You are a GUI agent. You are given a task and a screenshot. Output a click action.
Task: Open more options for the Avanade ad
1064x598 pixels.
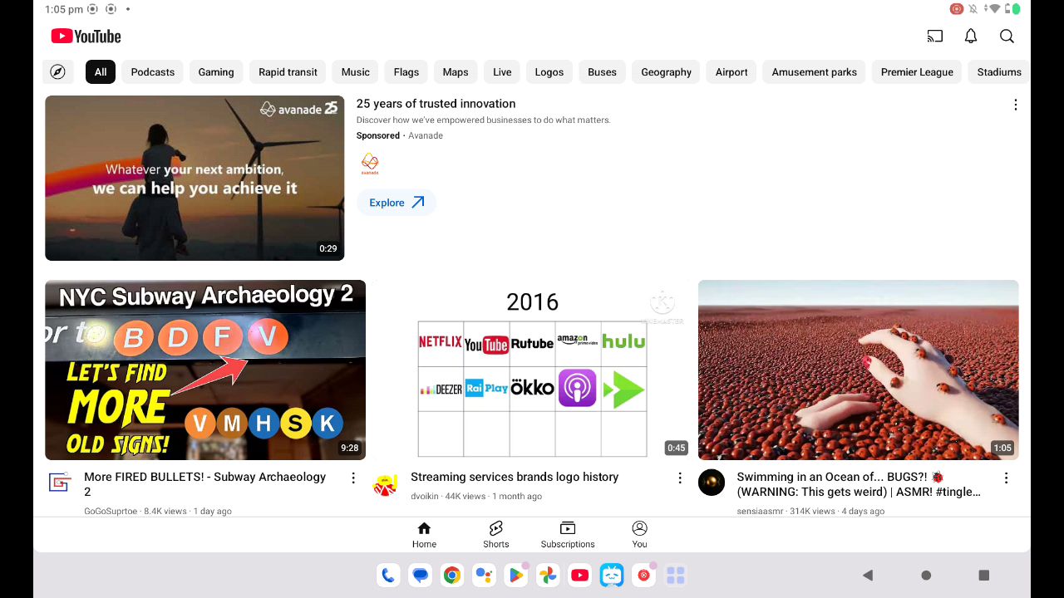pyautogui.click(x=1015, y=105)
